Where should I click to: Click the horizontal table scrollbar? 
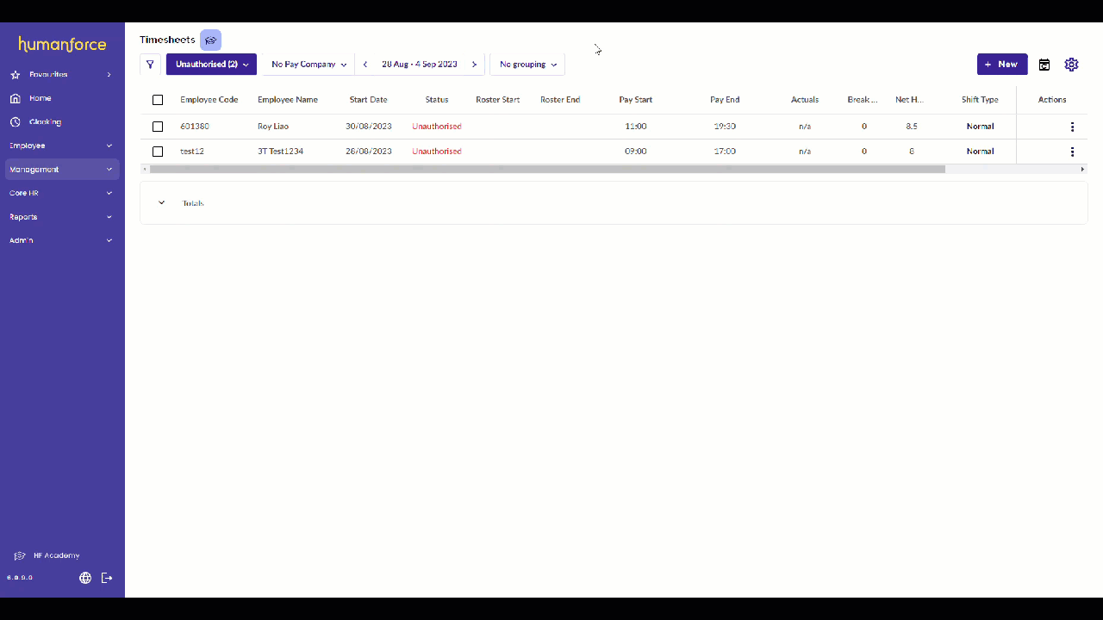point(547,170)
